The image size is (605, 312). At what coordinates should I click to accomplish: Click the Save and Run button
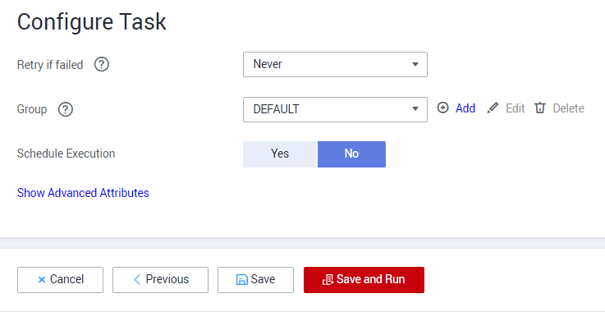click(x=364, y=279)
